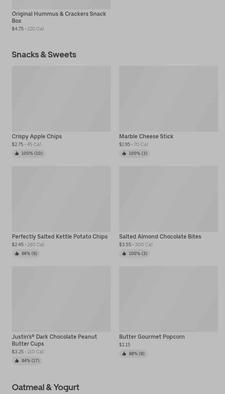The width and height of the screenshot is (225, 394).
Task: Click the Crispy Apple Chips title
Action: point(37,136)
